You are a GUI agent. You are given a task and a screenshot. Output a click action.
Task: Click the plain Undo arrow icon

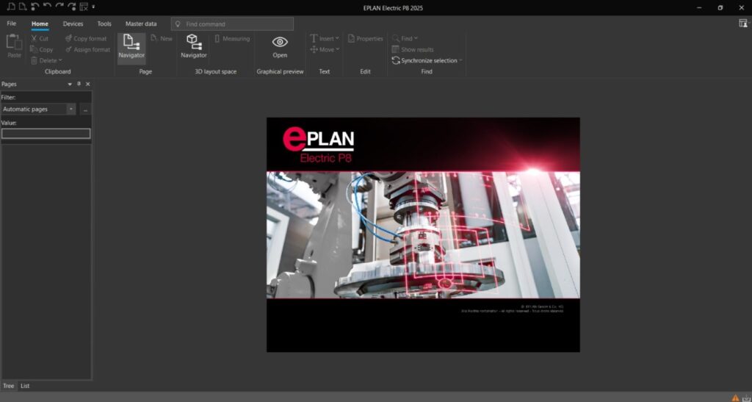click(47, 7)
